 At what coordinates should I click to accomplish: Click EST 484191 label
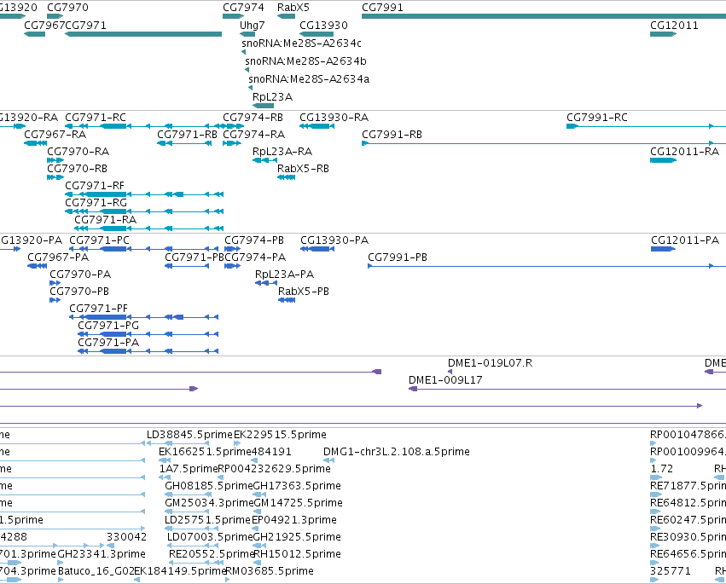pyautogui.click(x=271, y=452)
